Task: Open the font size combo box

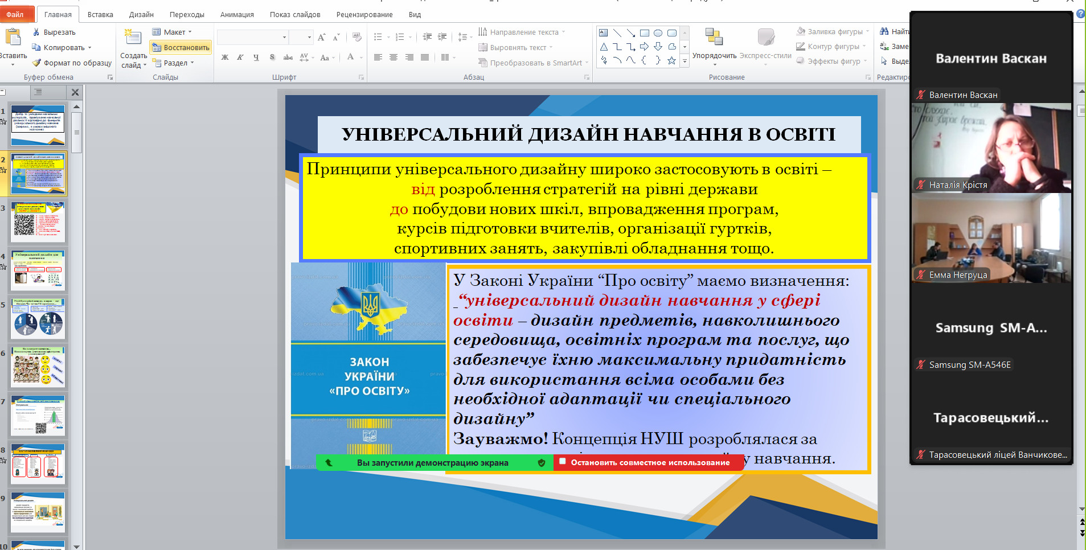Action: tap(301, 38)
